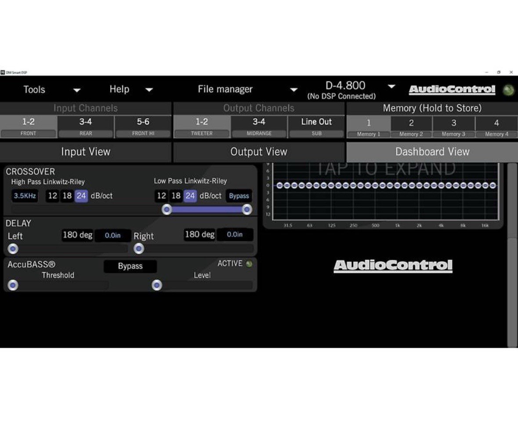The image size is (518, 440).
Task: Recall Memory 2 preset
Action: coord(411,127)
